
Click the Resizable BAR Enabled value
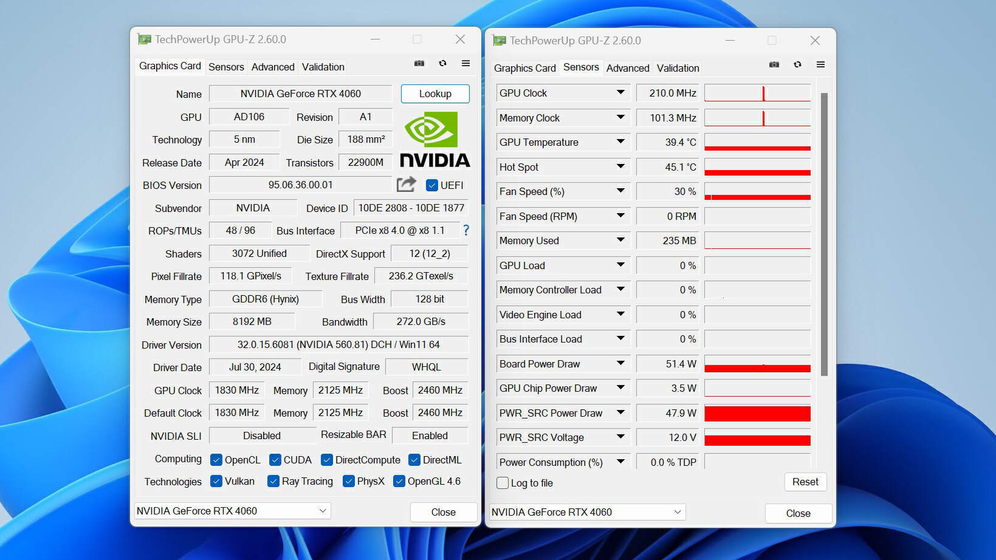click(430, 435)
